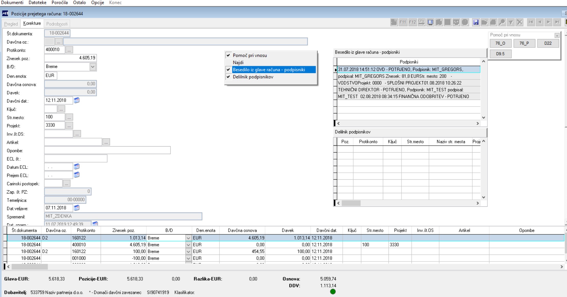Open the Poročila menu
567x297 pixels.
tap(60, 3)
